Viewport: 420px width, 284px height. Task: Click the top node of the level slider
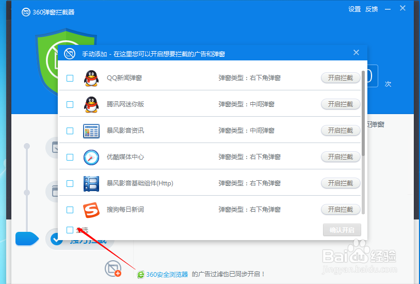[27, 146]
